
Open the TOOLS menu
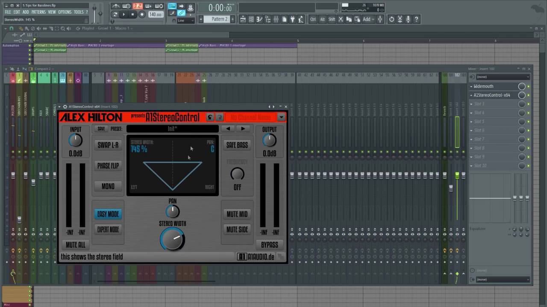click(x=79, y=12)
